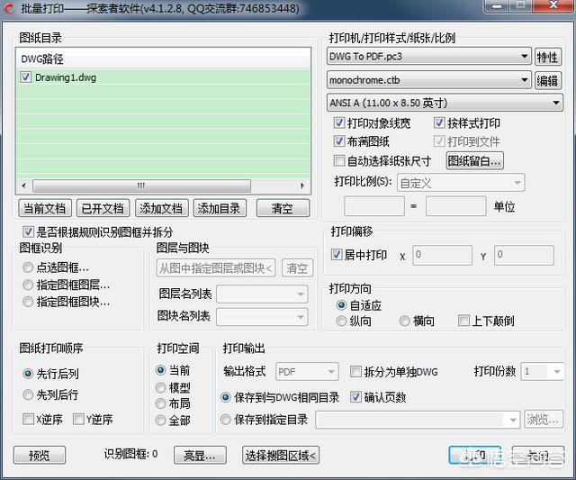Click the Y offset input field

524,255
